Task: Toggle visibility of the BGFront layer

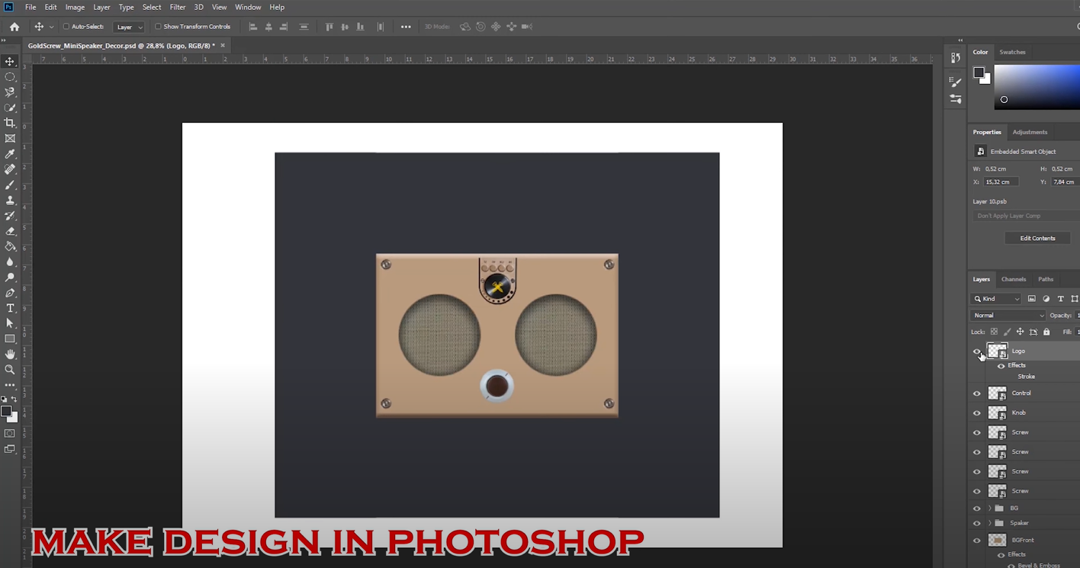Action: pos(977,541)
